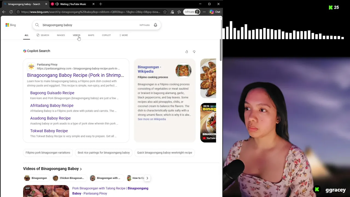Mute the YouTube Music tab audio icon
Image resolution: width=350 pixels, height=197 pixels.
57,4
